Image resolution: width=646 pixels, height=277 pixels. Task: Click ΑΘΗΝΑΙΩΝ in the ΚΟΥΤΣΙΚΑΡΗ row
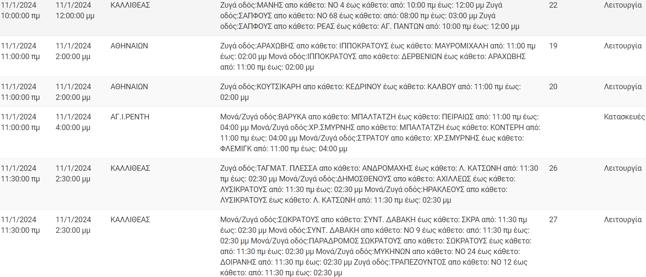tap(129, 87)
